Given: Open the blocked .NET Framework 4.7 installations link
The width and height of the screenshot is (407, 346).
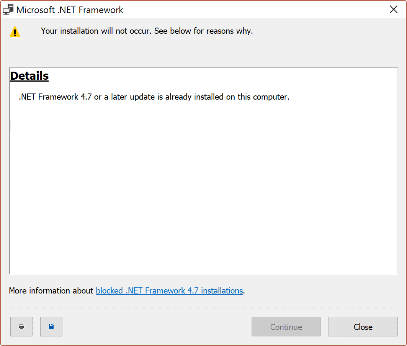Looking at the screenshot, I should pyautogui.click(x=170, y=291).
